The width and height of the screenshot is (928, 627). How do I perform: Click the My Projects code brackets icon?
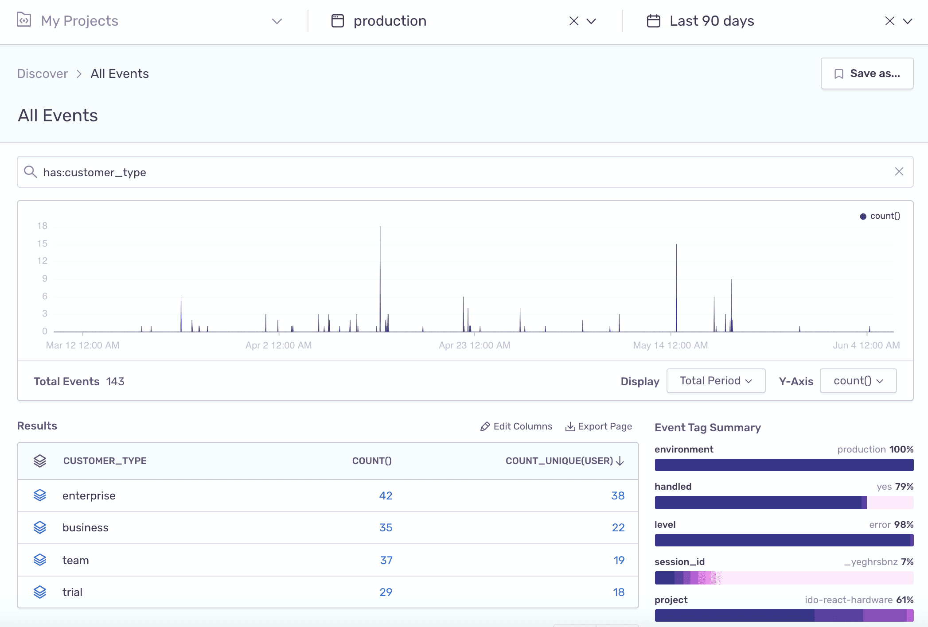(24, 20)
